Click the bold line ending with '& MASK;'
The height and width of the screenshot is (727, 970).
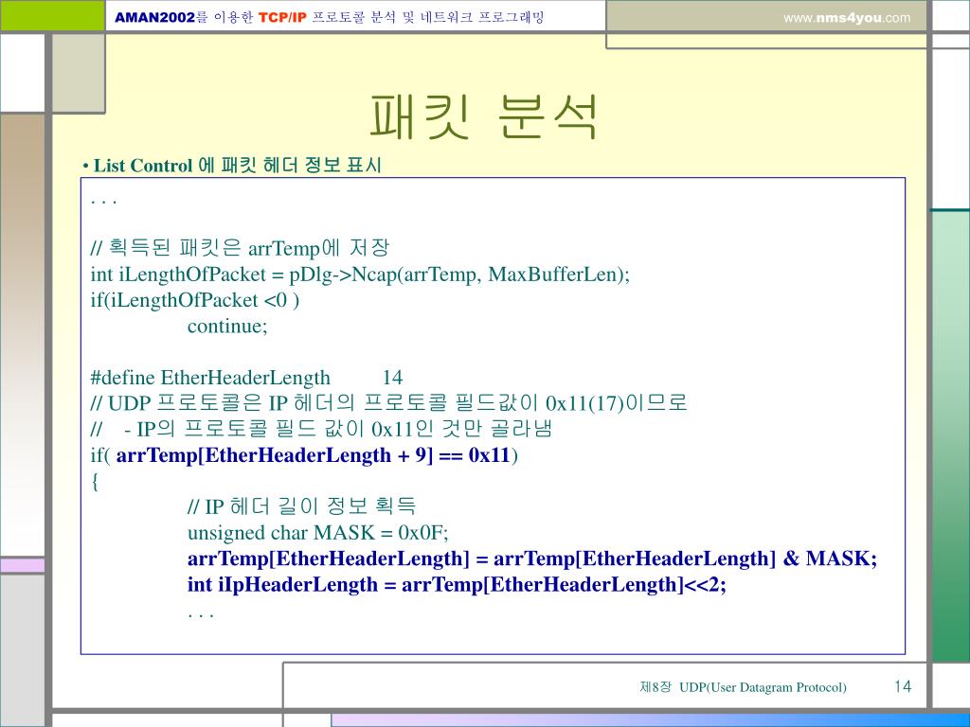(x=532, y=559)
